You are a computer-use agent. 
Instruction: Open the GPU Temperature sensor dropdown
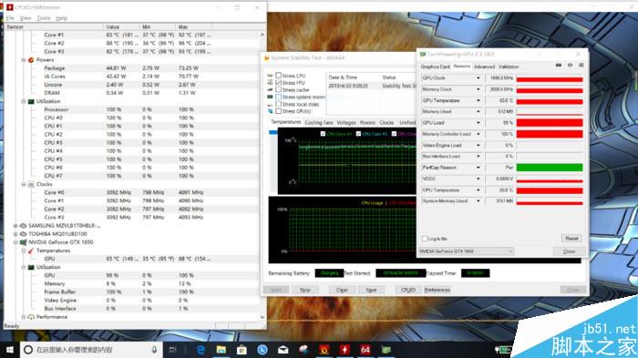point(478,100)
